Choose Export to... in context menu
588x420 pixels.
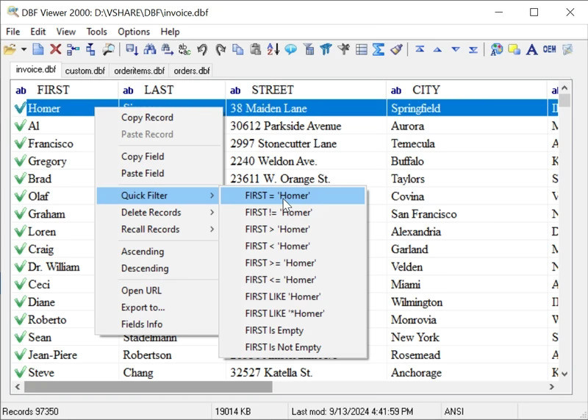157,307
